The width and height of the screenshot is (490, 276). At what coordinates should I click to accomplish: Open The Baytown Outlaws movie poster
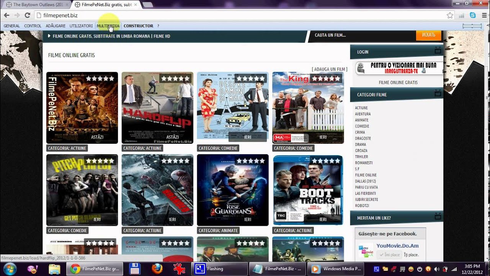(82, 108)
